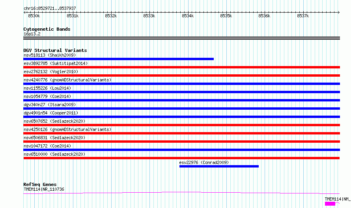Click the nsv6510000 red variant bar

click(x=181, y=158)
